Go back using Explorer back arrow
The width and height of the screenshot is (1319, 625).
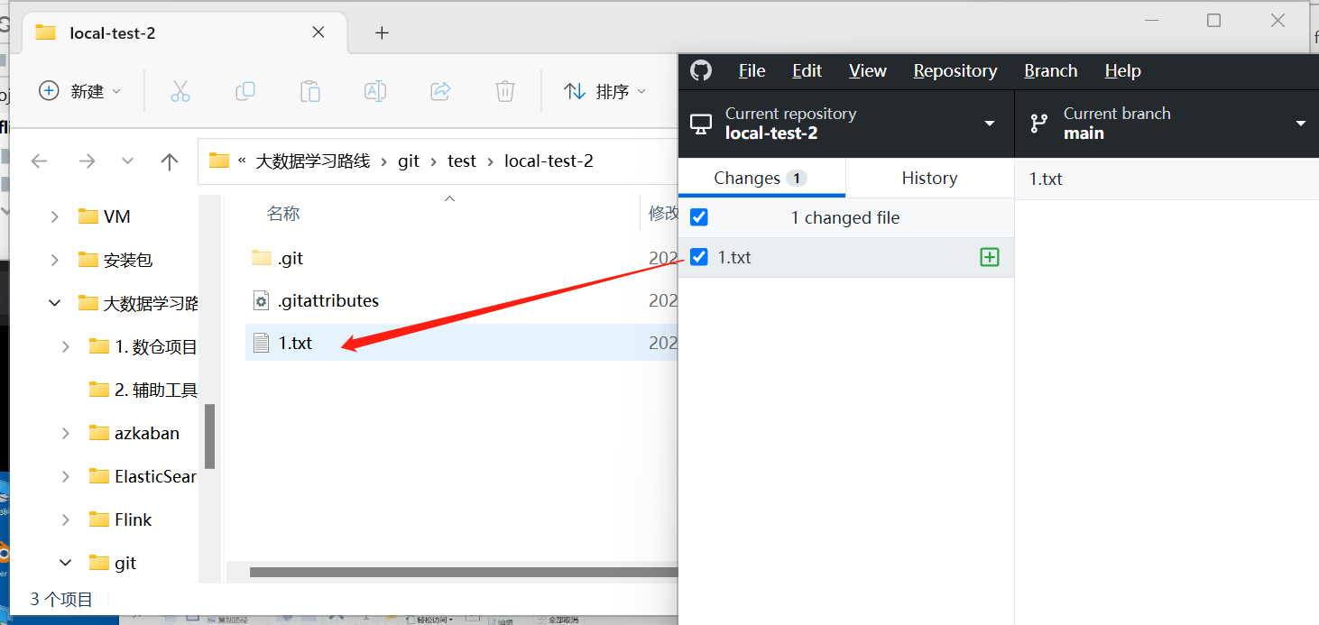pyautogui.click(x=39, y=161)
